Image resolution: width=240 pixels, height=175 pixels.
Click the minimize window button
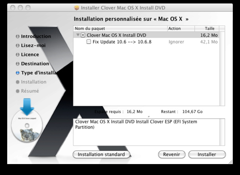[x=20, y=8]
